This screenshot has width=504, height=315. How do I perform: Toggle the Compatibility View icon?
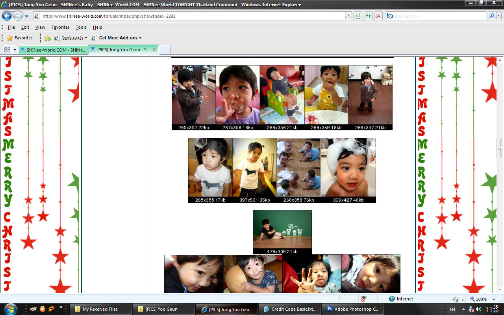[358, 16]
